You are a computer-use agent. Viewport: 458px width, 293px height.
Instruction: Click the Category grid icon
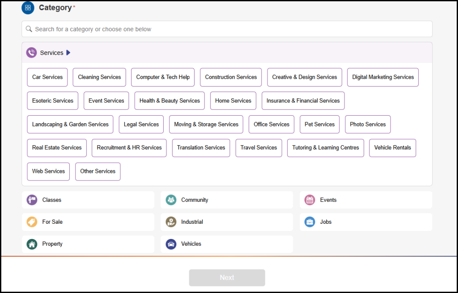click(x=27, y=8)
